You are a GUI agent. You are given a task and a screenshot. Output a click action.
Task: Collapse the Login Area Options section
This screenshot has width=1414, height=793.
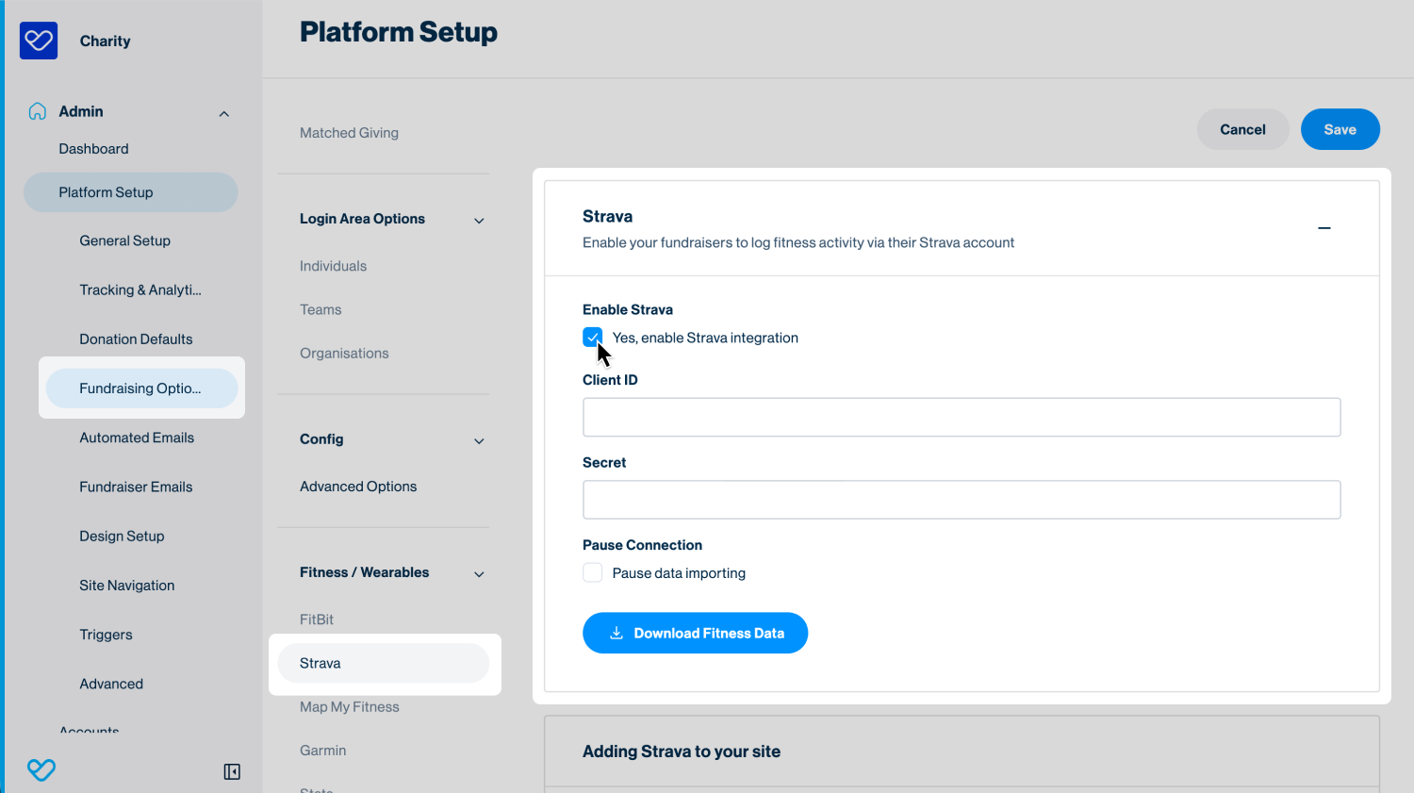coord(479,221)
